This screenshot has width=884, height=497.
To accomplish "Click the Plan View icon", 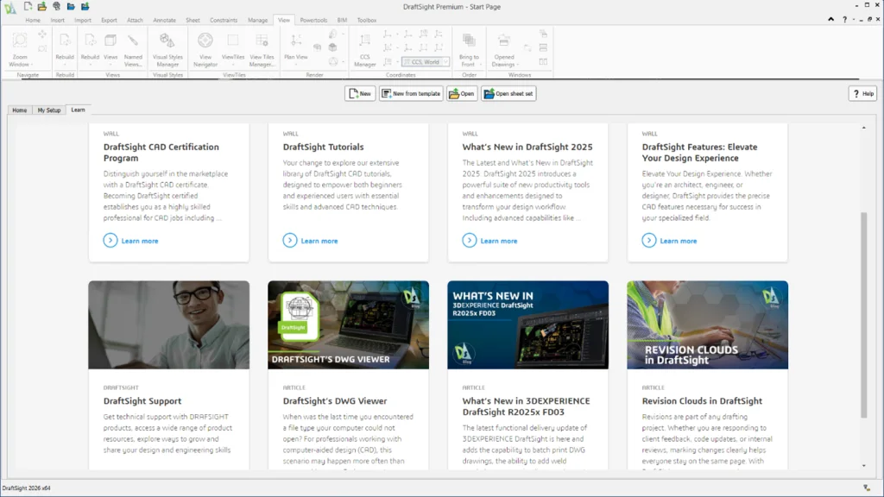I will coord(296,41).
